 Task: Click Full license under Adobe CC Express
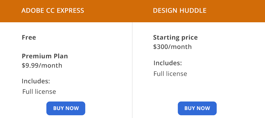39,92
